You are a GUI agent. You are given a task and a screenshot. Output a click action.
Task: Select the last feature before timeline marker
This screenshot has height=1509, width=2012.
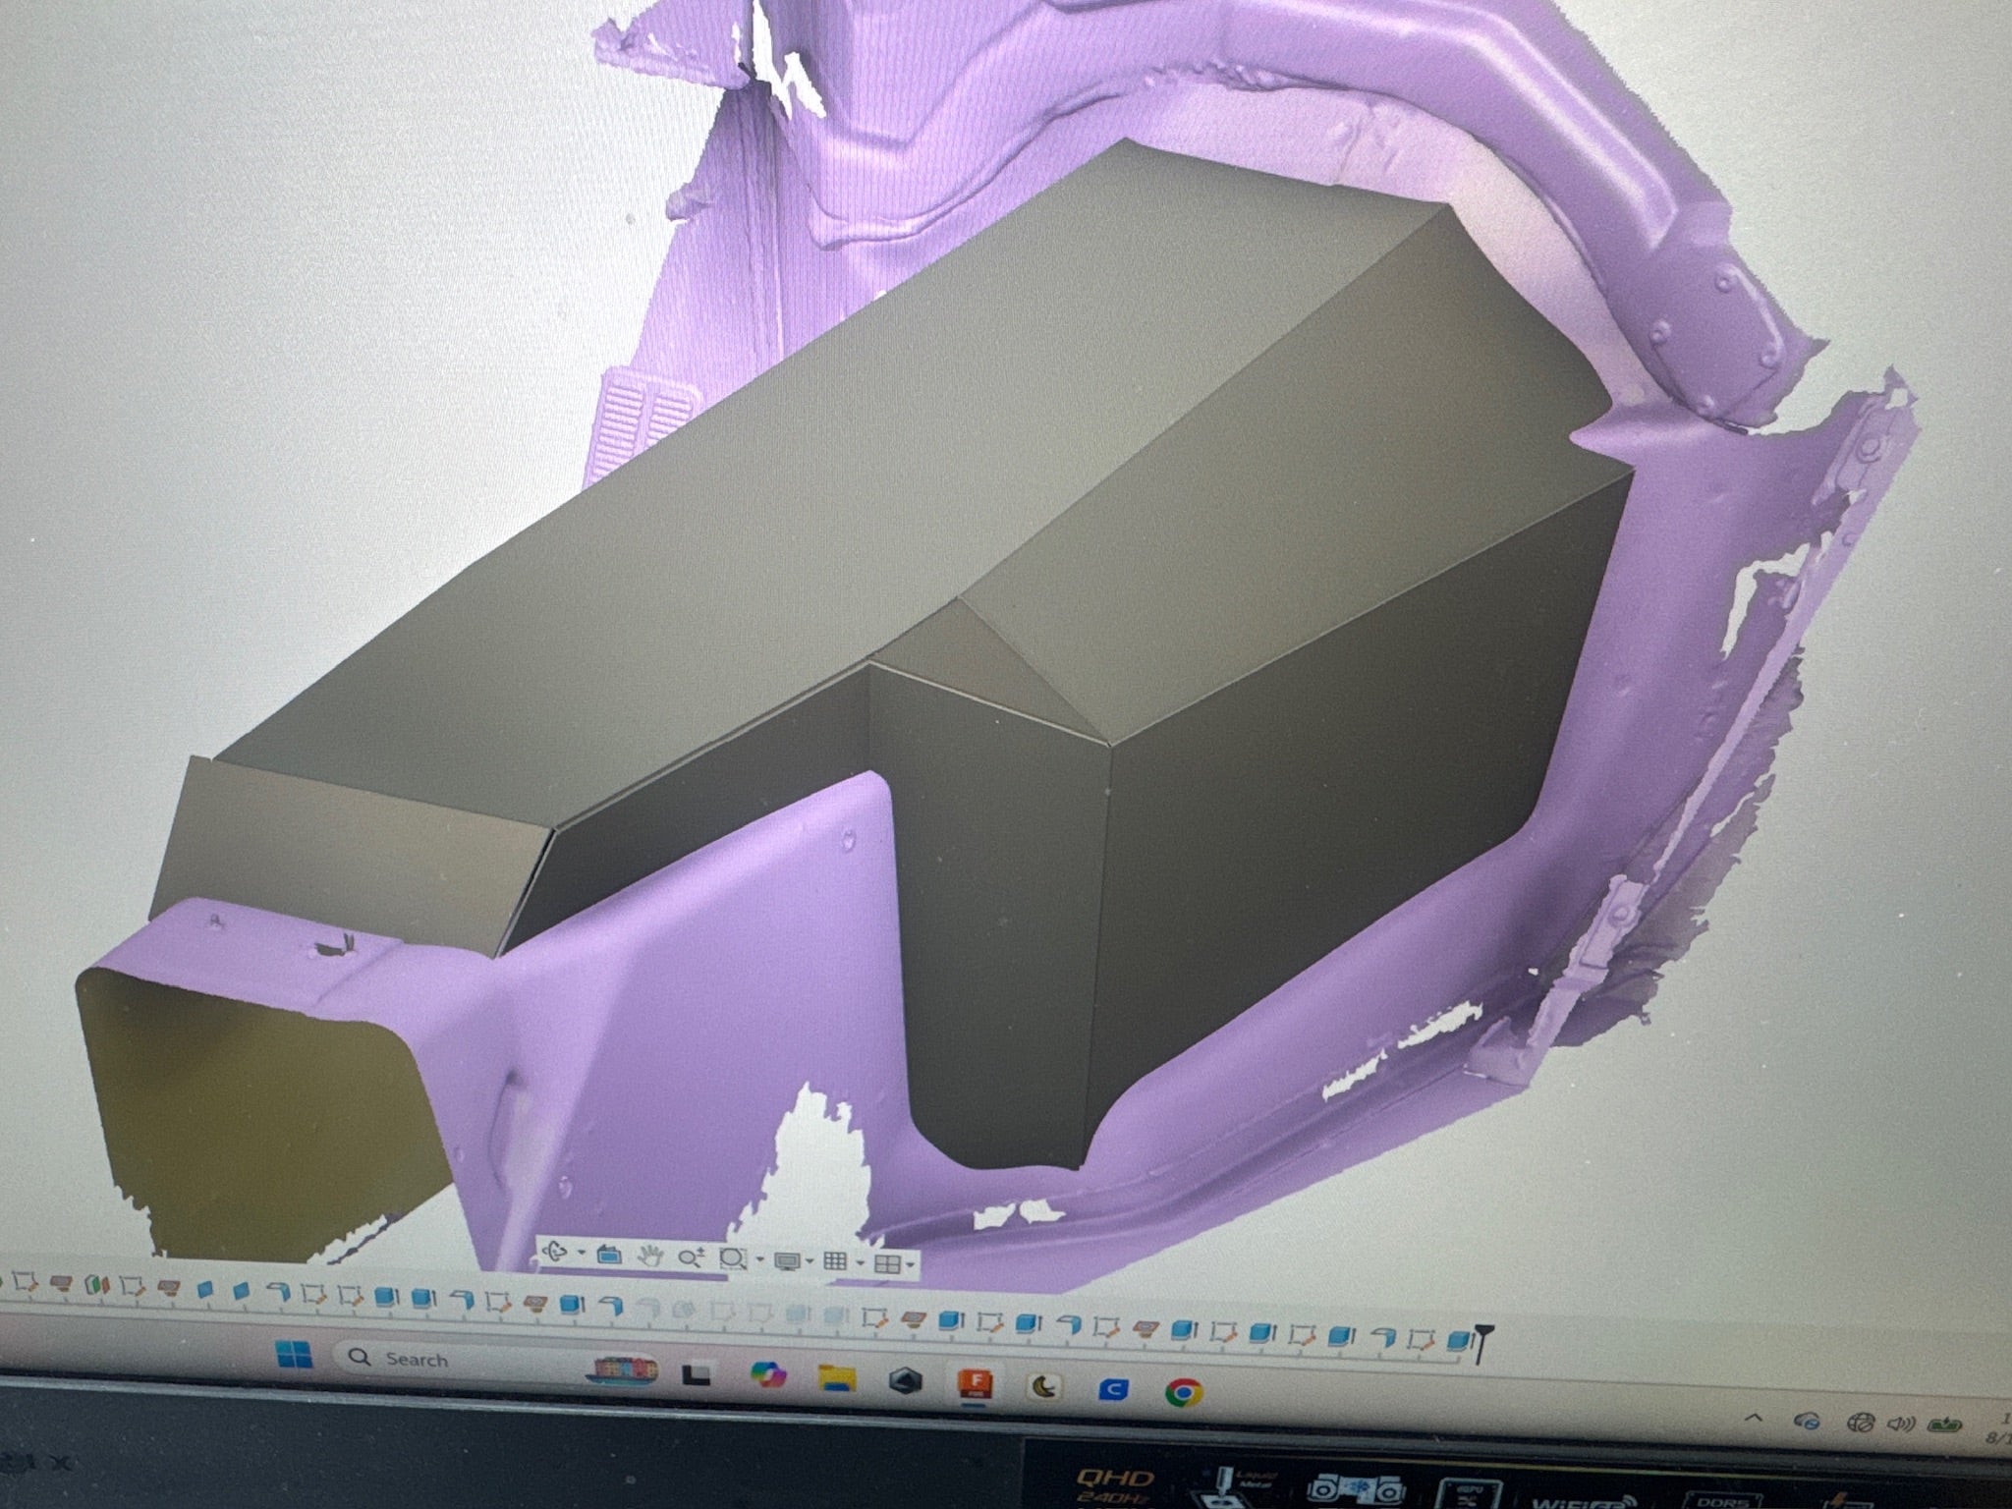pyautogui.click(x=1460, y=1341)
